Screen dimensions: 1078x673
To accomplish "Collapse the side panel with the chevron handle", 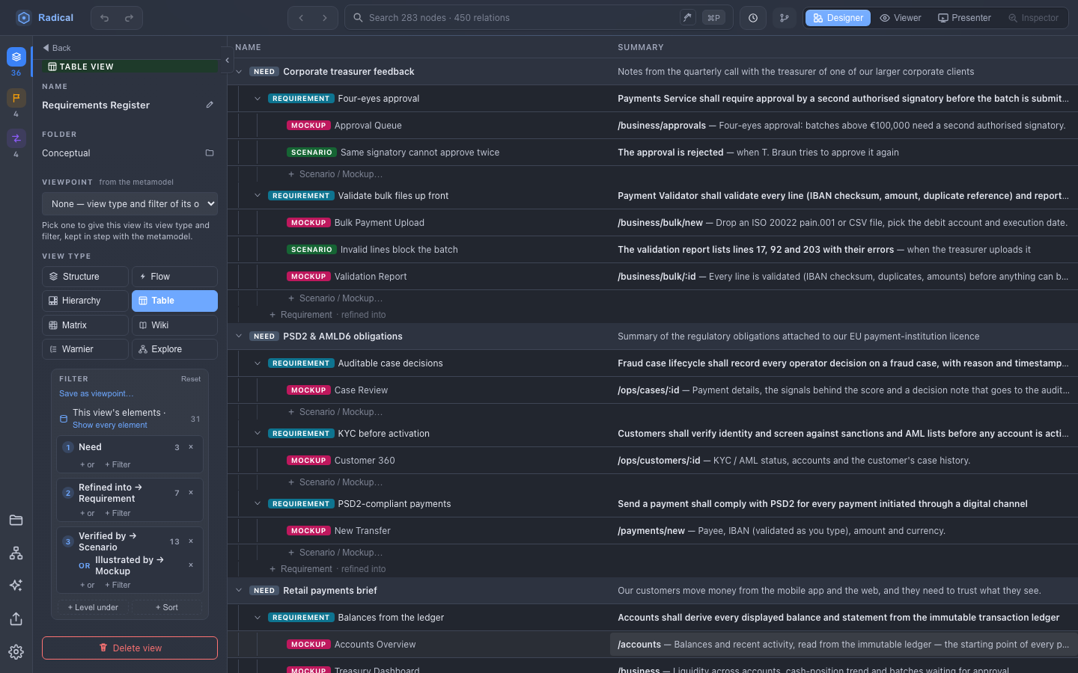I will tap(227, 60).
